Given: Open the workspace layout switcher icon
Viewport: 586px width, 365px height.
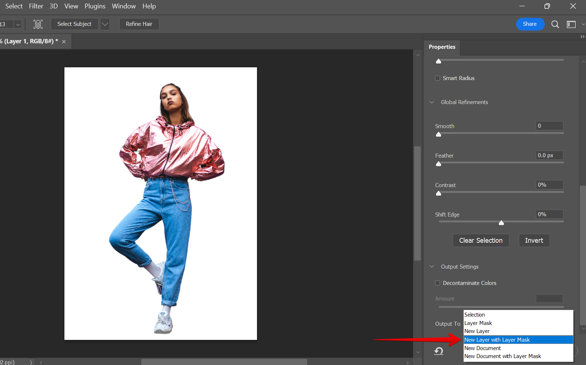Looking at the screenshot, I should point(571,24).
